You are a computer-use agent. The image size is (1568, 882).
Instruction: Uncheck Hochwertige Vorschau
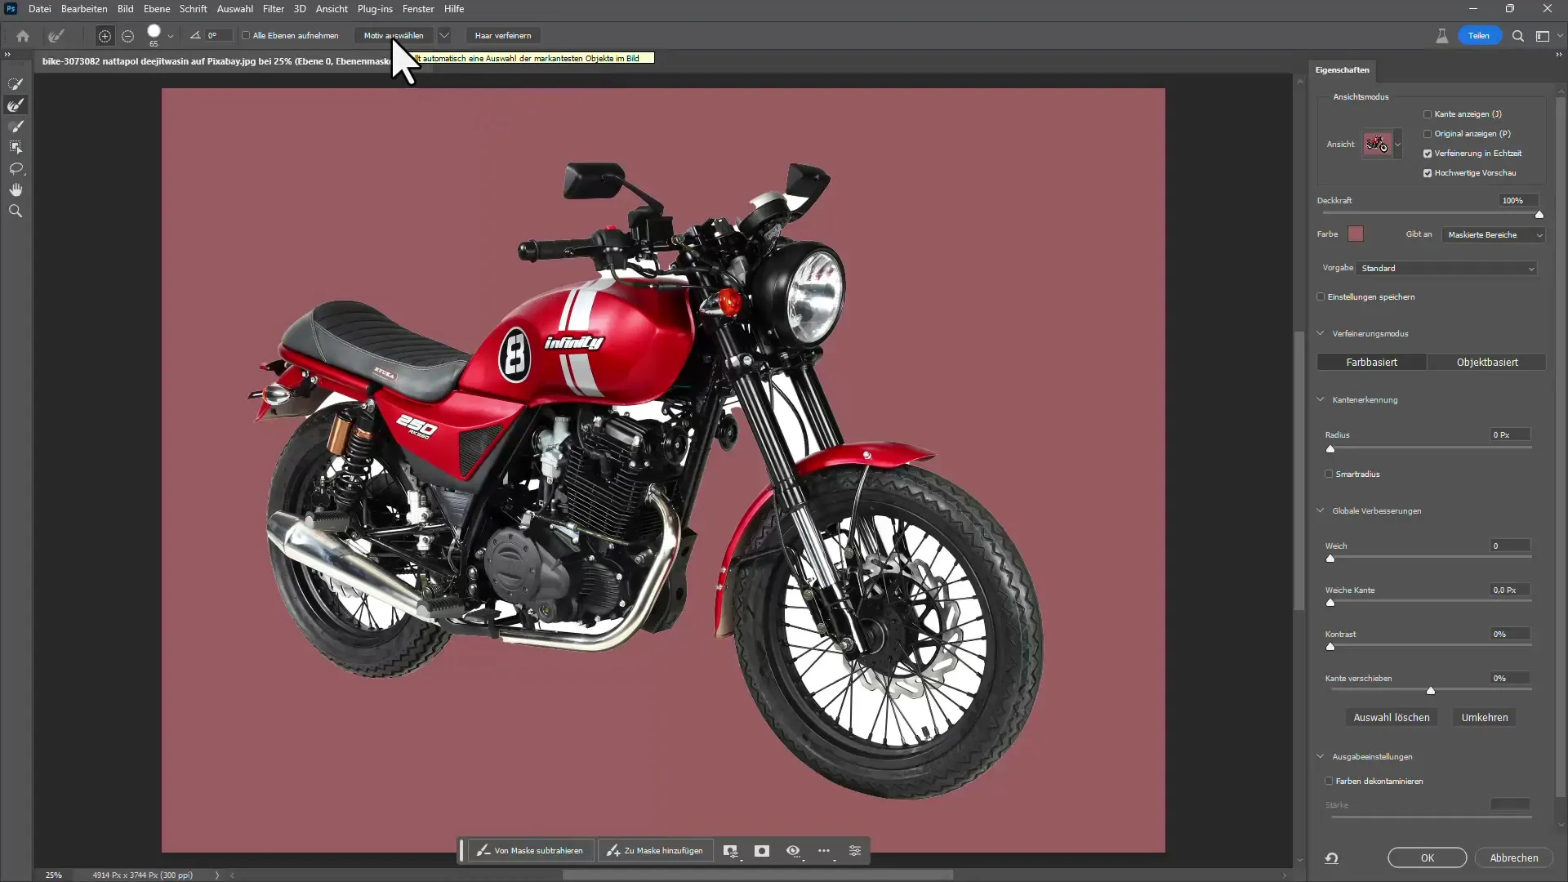1428,173
